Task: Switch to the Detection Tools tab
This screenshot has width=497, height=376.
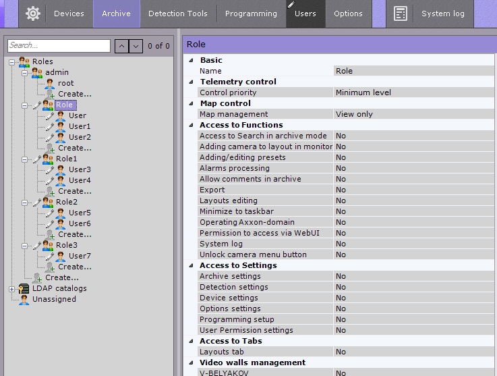Action: 179,14
